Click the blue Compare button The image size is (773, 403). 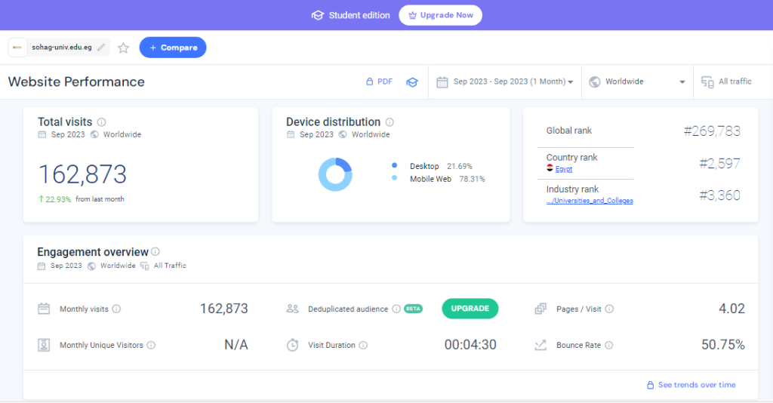click(173, 48)
